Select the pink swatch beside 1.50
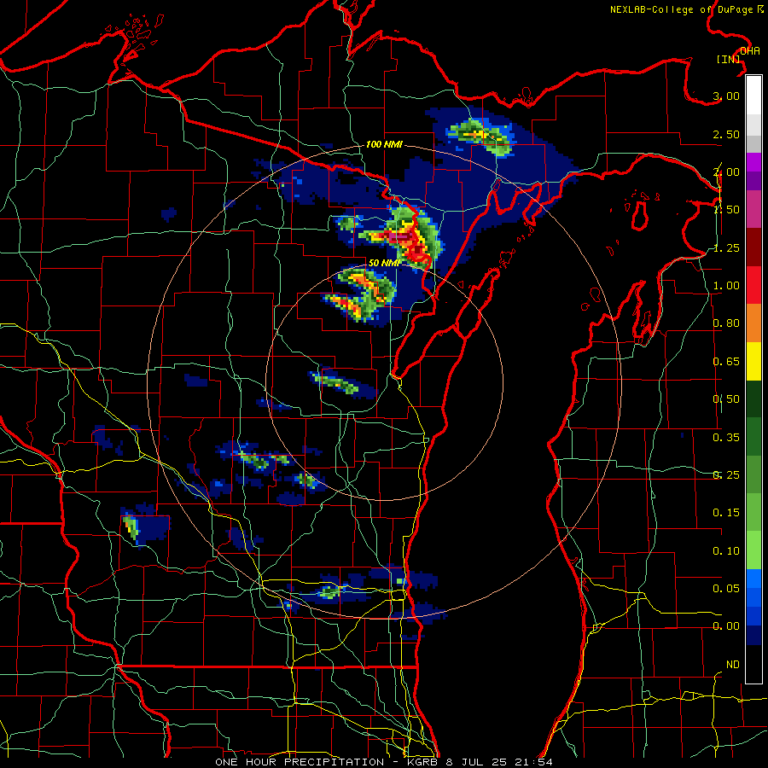The height and width of the screenshot is (768, 768). tap(753, 210)
